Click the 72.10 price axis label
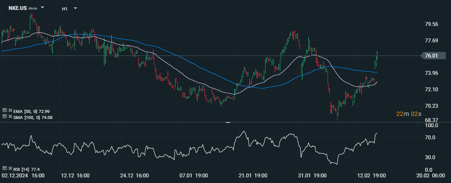 [x=432, y=90]
